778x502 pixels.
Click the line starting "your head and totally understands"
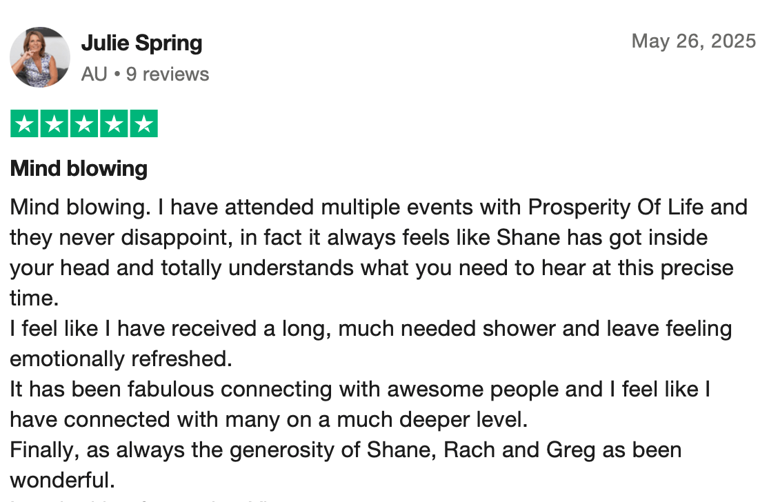(371, 268)
